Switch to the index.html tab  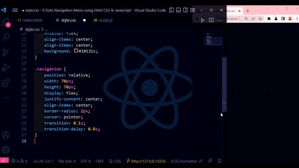pyautogui.click(x=30, y=20)
